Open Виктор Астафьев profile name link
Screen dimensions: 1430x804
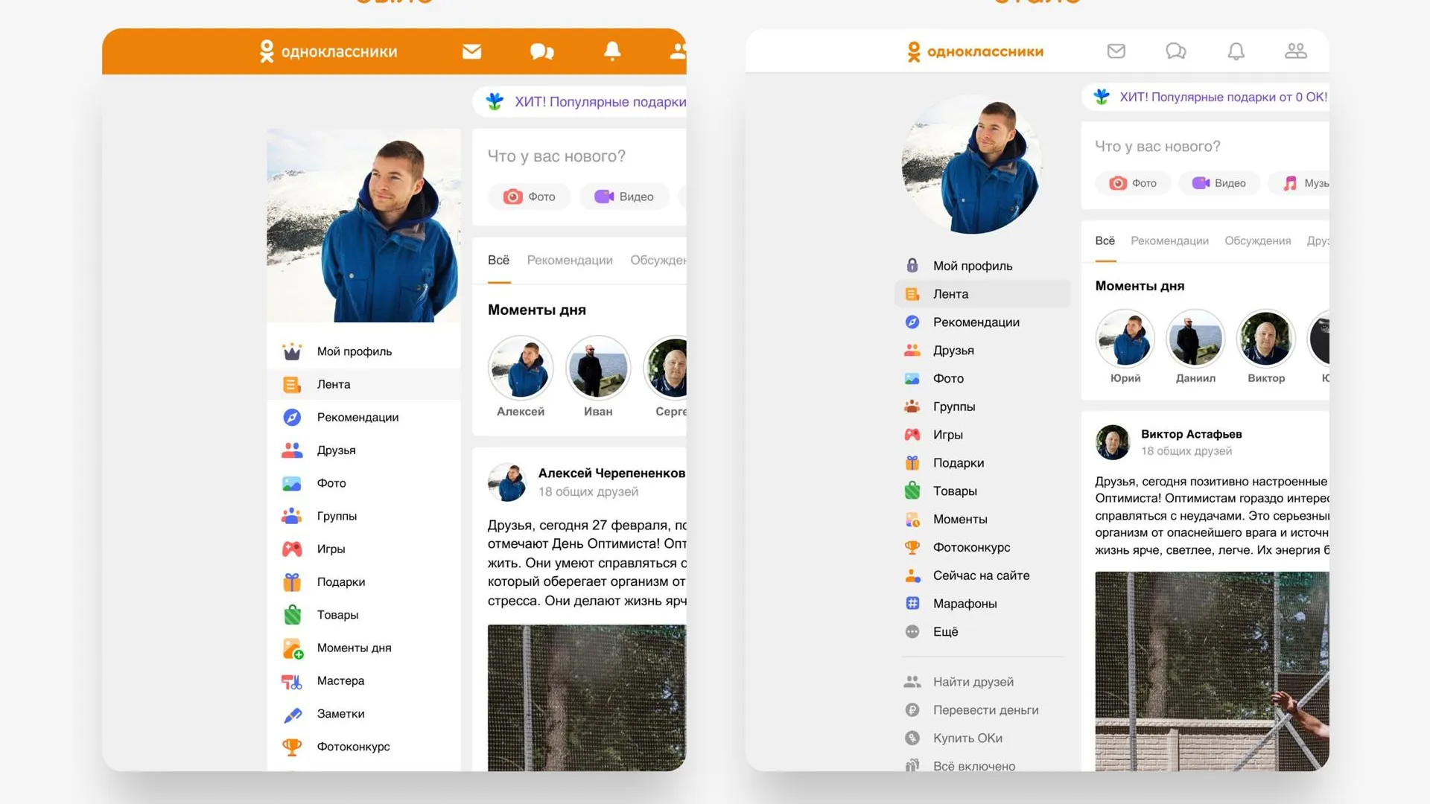pyautogui.click(x=1191, y=434)
